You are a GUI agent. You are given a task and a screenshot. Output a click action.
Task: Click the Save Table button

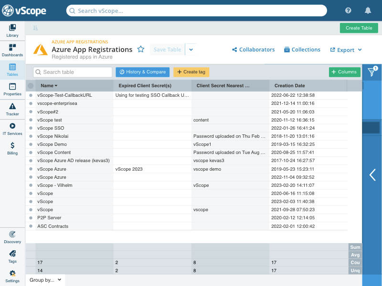pos(168,50)
